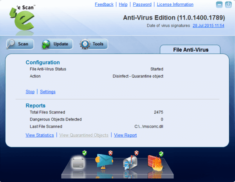This screenshot has width=235, height=182.
Task: Open the Password link
Action: 142,4
